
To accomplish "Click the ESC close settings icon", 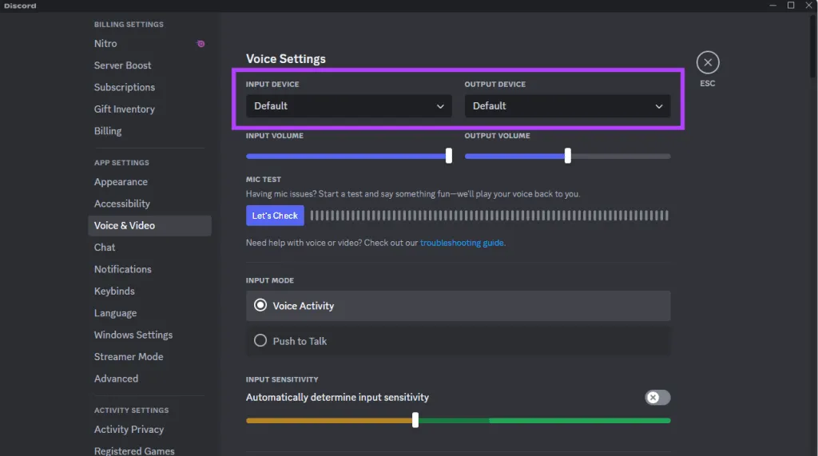I will [707, 62].
